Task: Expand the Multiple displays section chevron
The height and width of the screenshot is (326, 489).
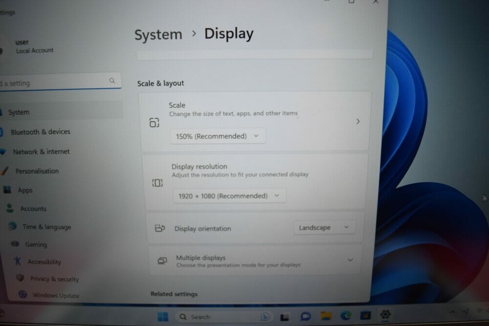Action: click(x=350, y=260)
